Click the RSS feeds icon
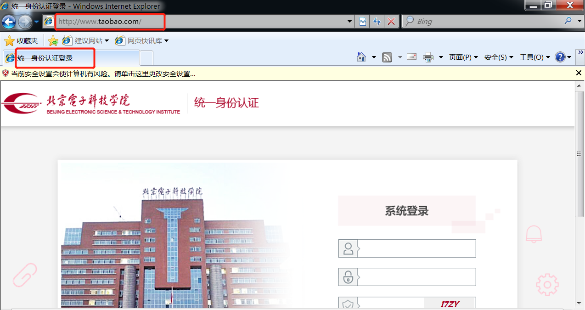585x310 pixels. coord(387,57)
